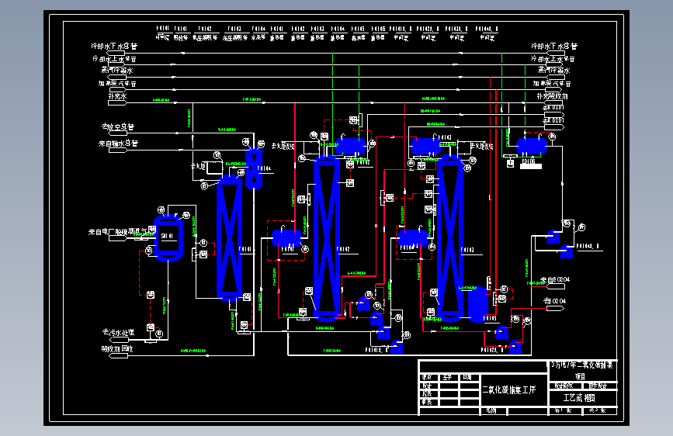Click the 吸收剂回收 label text

click(x=117, y=348)
